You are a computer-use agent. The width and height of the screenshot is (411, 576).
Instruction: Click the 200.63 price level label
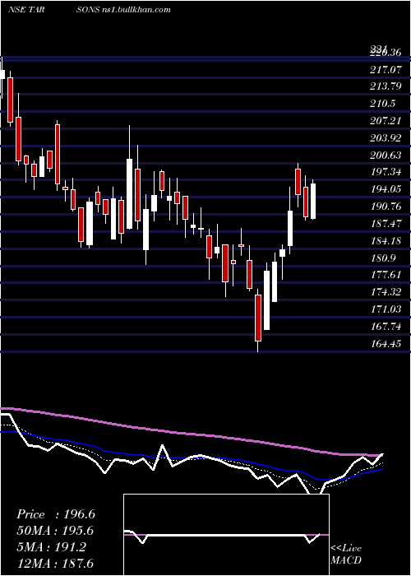pyautogui.click(x=386, y=156)
